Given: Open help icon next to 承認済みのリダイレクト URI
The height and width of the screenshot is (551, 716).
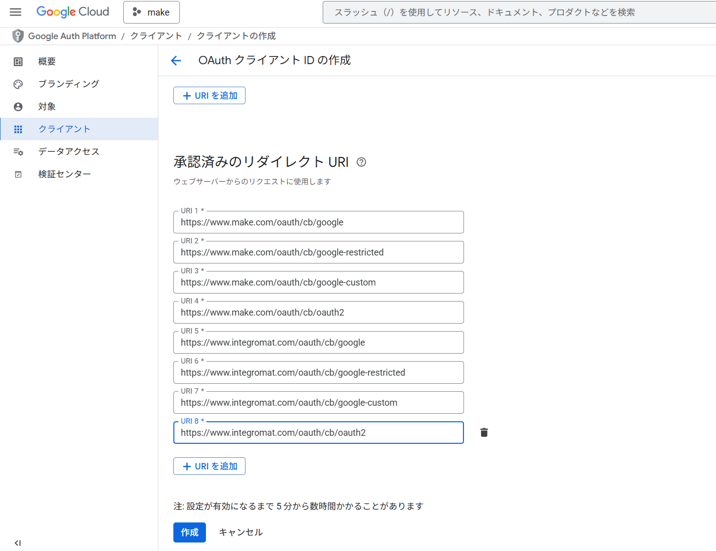Looking at the screenshot, I should click(361, 162).
